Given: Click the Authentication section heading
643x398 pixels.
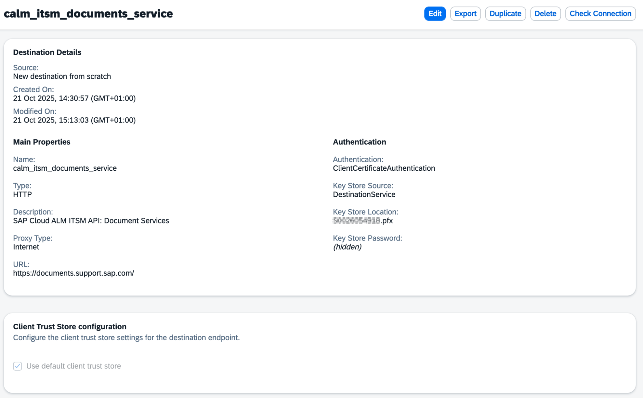Looking at the screenshot, I should [359, 142].
